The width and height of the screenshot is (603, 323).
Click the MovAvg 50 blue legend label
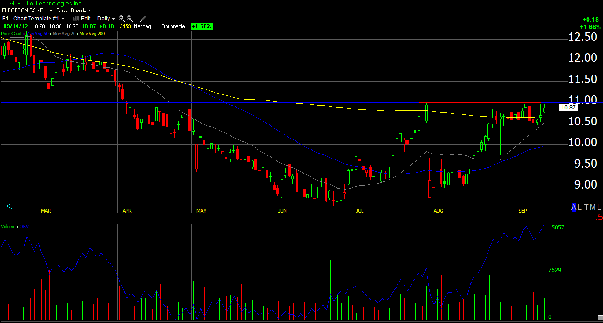click(38, 34)
